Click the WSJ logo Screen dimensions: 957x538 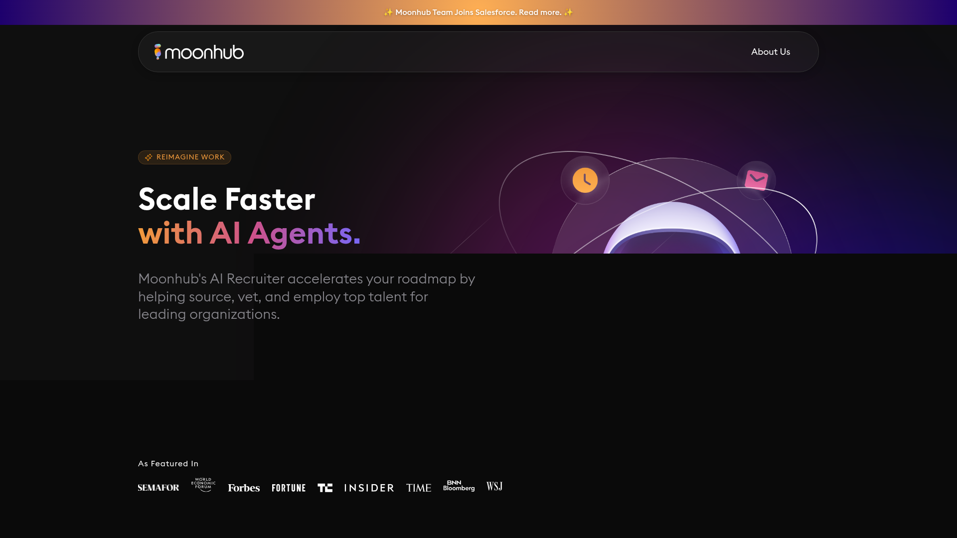pos(494,486)
